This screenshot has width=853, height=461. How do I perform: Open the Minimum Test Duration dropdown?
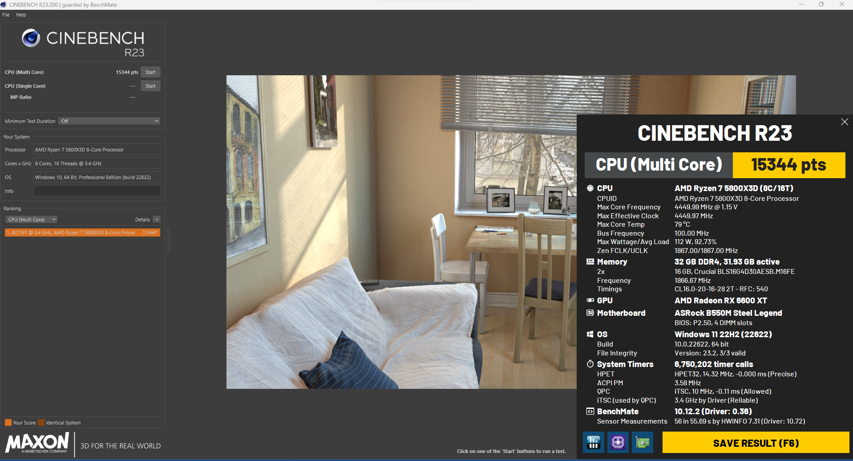tap(109, 121)
